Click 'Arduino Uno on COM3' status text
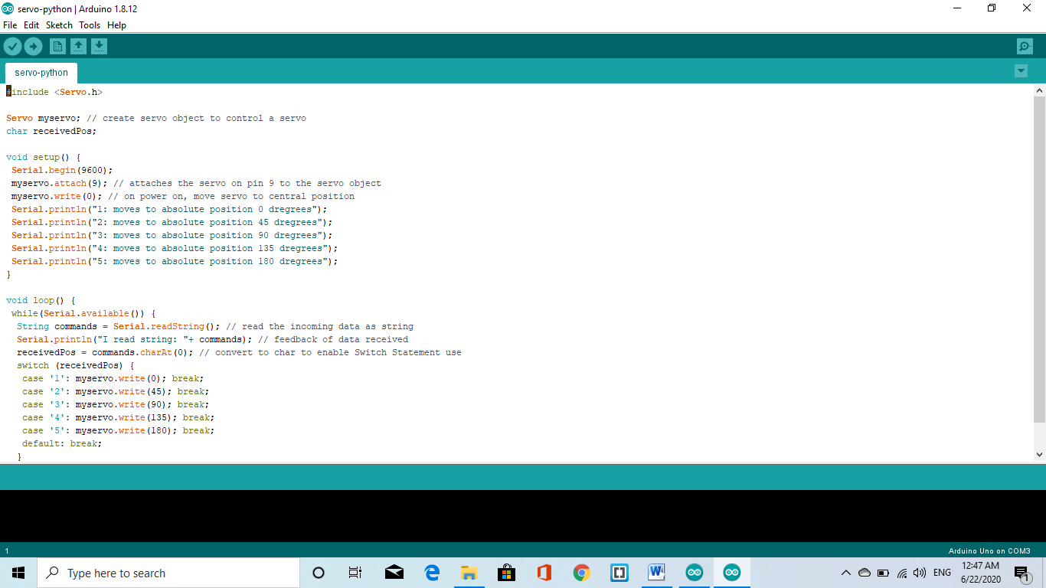Screen dimensions: 1046x588 pos(989,550)
